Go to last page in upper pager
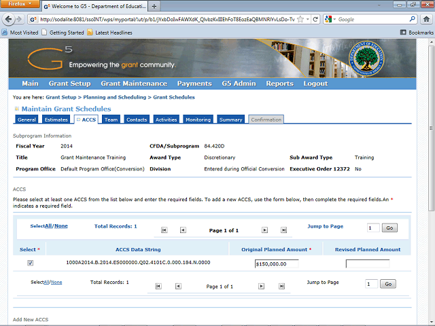Screen dimensions: 435x326 (x=283, y=230)
